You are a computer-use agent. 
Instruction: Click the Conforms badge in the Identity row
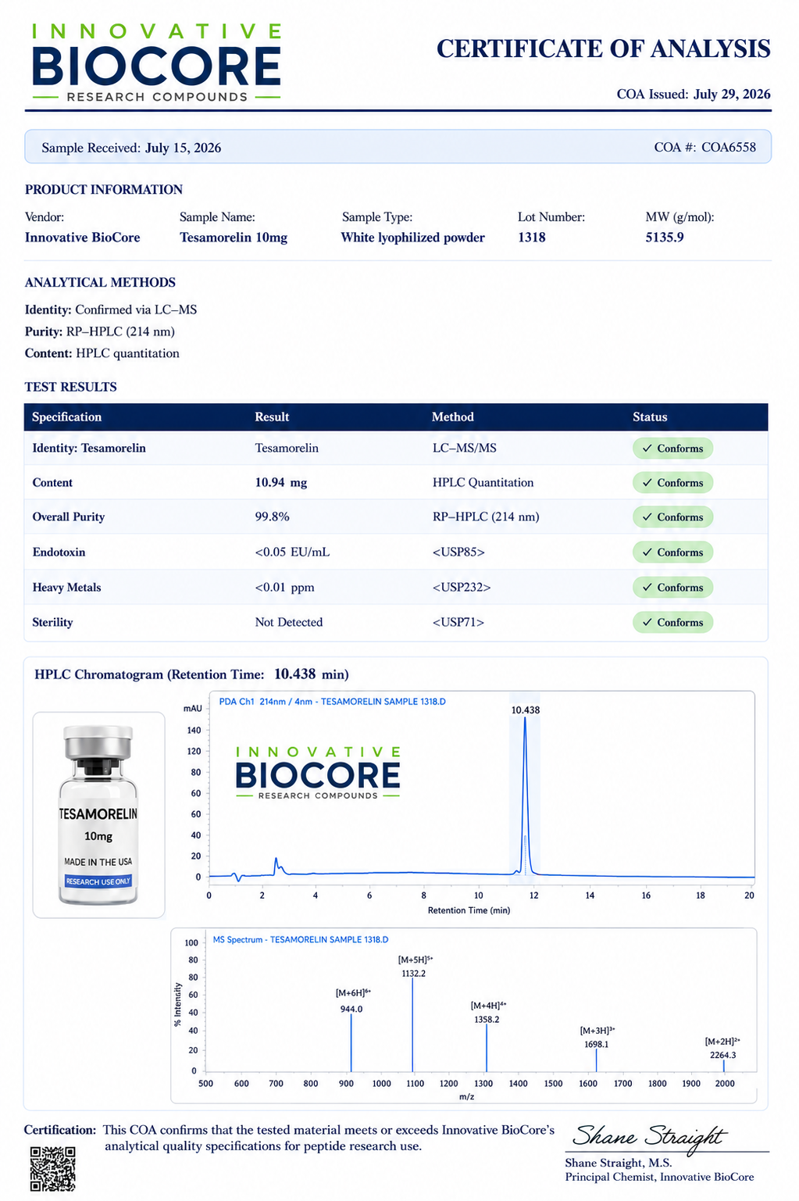coord(672,449)
